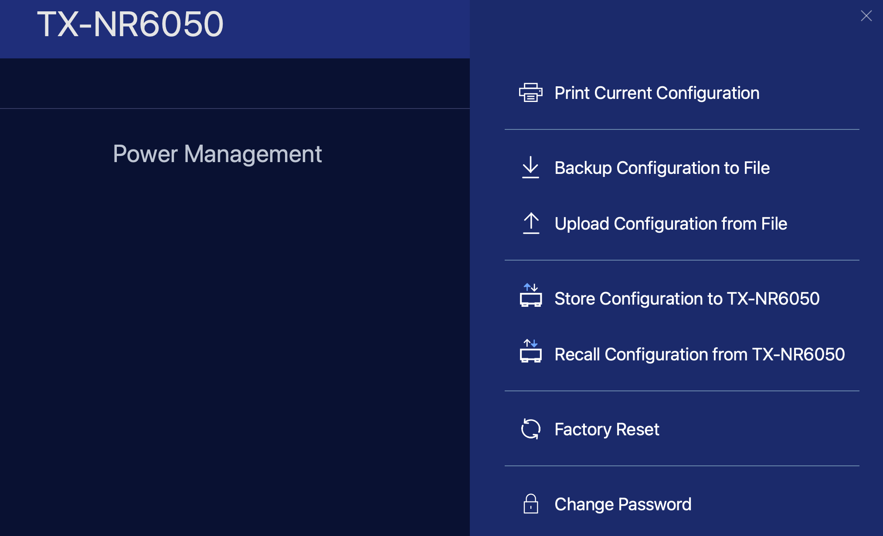Click the padlock Change Password icon
Viewport: 883px width, 536px height.
tap(530, 504)
